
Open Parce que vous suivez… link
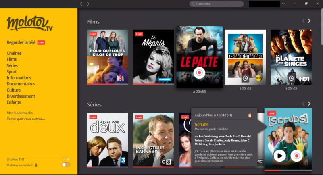(x=26, y=119)
